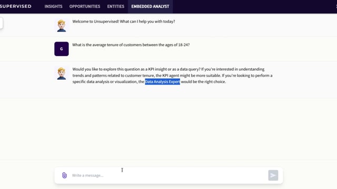Click the words 'data query' in the reply
337x189 pixels.
pos(190,69)
